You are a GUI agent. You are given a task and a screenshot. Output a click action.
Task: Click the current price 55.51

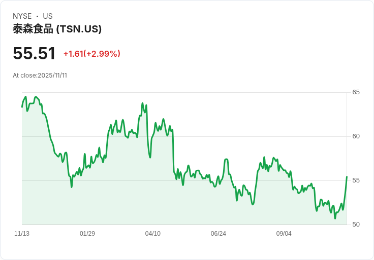click(x=34, y=54)
